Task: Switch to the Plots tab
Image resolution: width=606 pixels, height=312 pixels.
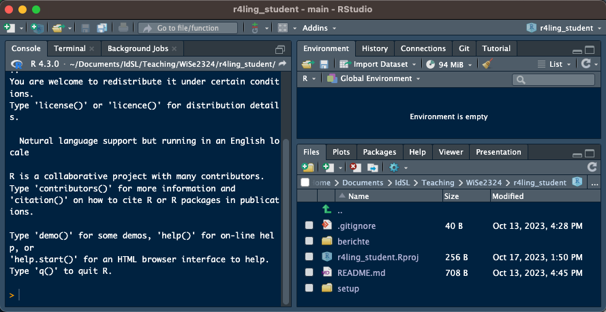Action: coord(342,152)
